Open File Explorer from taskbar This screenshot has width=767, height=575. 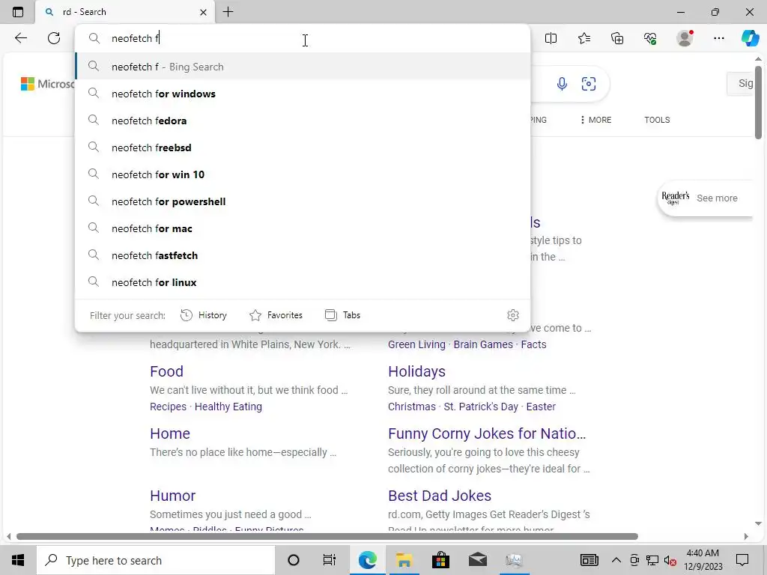(404, 560)
